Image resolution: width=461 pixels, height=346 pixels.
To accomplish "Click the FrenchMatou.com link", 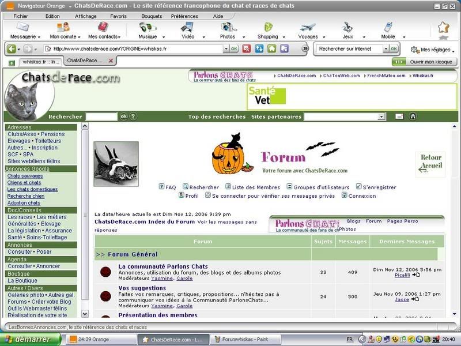I will coord(386,76).
